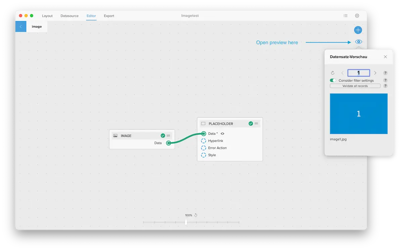Go to next record arrow
The image size is (403, 250).
[375, 73]
